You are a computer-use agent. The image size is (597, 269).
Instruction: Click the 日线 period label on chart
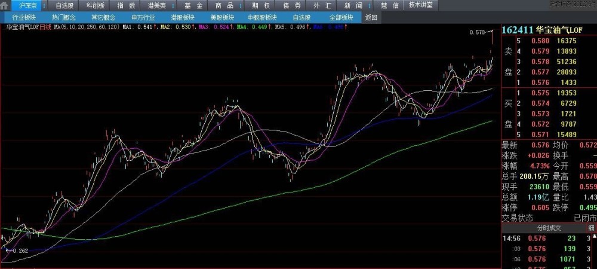point(45,27)
